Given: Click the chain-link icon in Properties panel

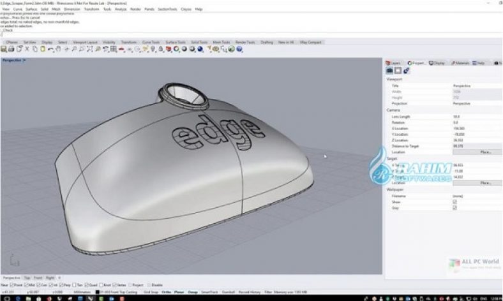Looking at the screenshot, I should 406,70.
